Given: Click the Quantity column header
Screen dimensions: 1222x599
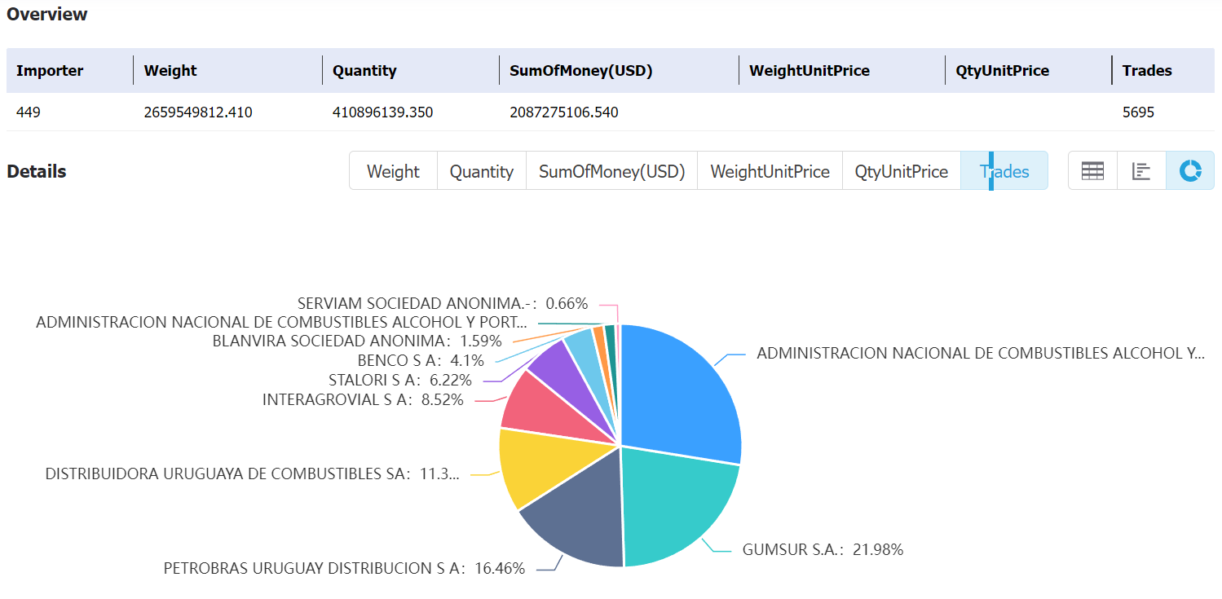Looking at the screenshot, I should point(364,71).
